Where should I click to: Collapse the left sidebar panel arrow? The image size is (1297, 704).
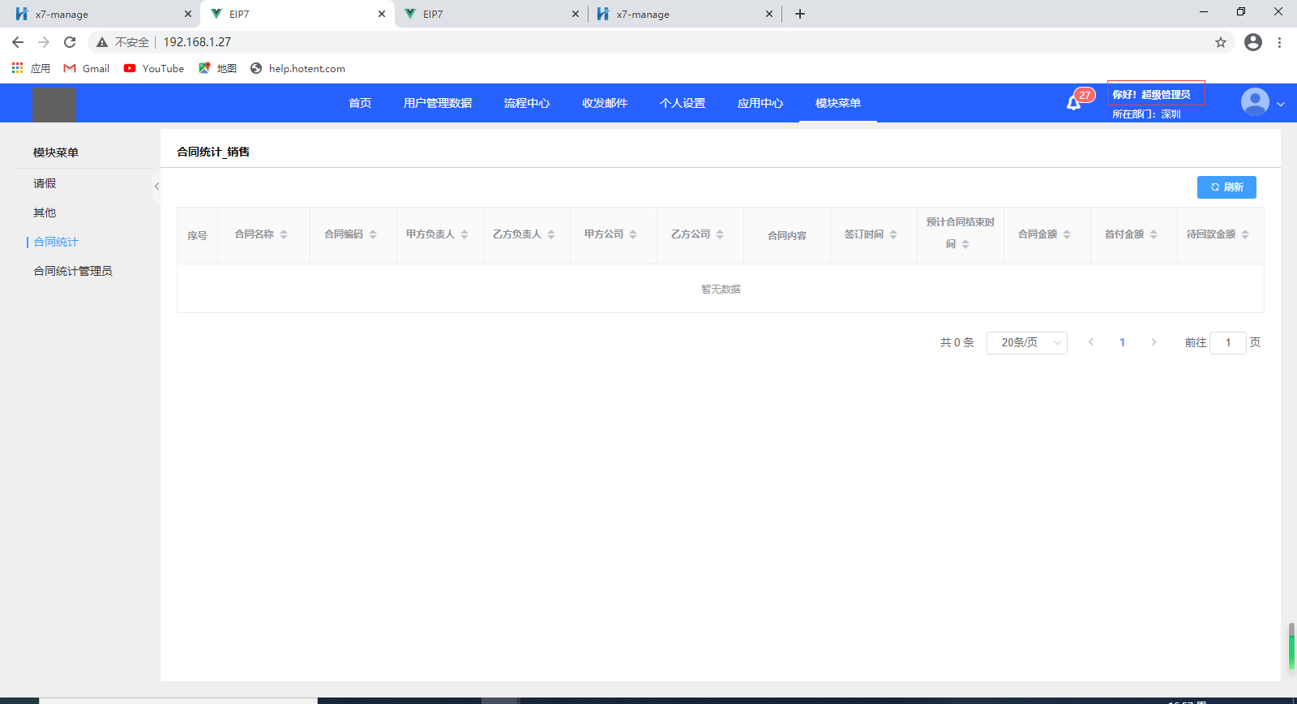pyautogui.click(x=156, y=187)
